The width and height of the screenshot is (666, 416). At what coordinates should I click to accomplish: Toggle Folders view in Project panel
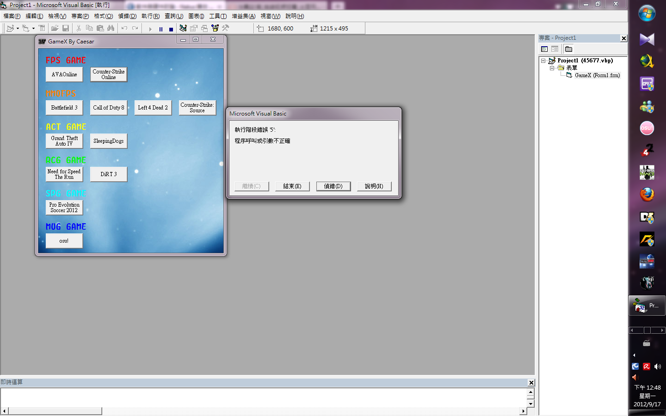tap(568, 49)
